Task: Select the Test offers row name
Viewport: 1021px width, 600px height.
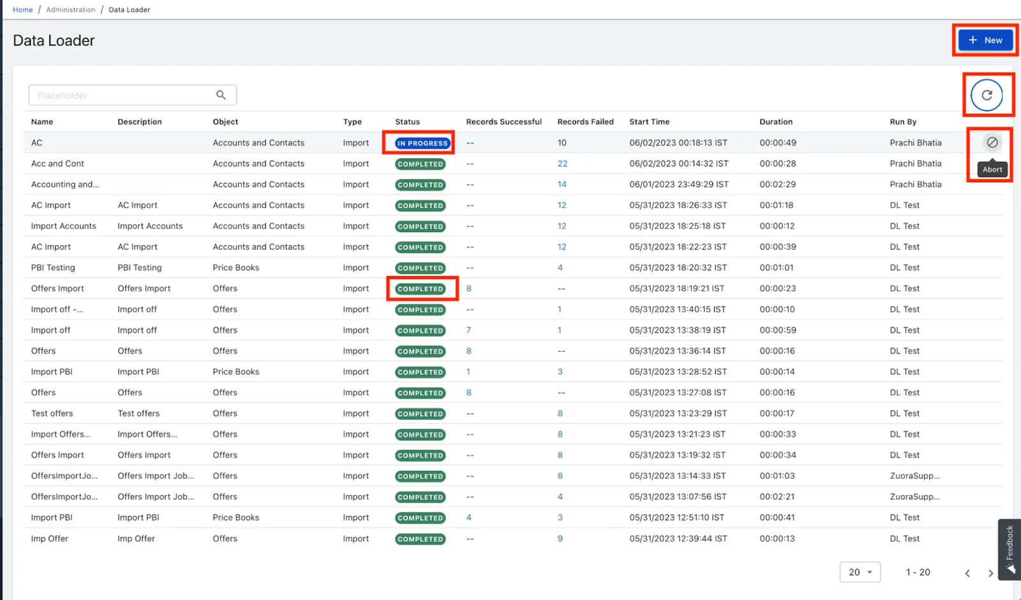Action: 52,413
